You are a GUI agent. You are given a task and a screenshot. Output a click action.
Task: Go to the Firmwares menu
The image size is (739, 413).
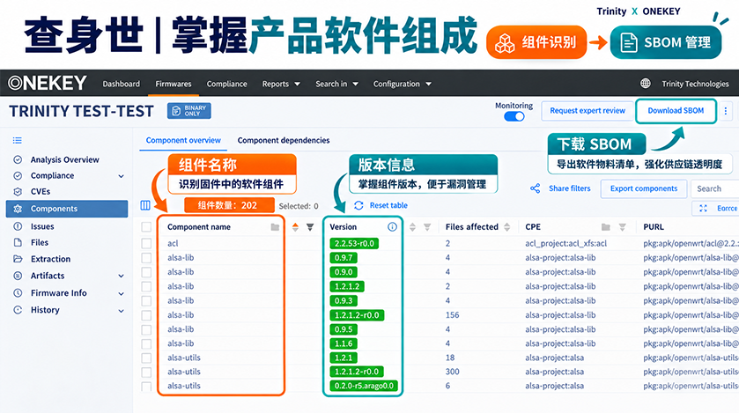click(x=174, y=84)
